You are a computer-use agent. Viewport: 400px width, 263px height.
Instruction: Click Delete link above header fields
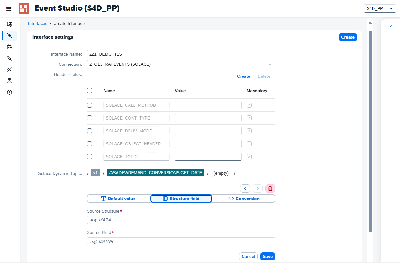[x=264, y=76]
